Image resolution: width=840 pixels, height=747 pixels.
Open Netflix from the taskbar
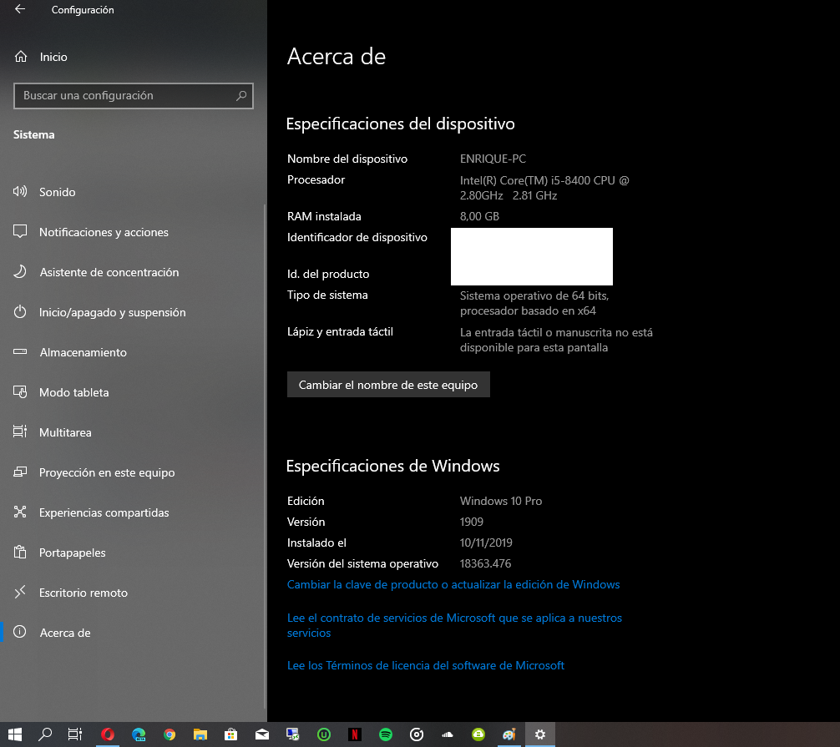pos(355,734)
